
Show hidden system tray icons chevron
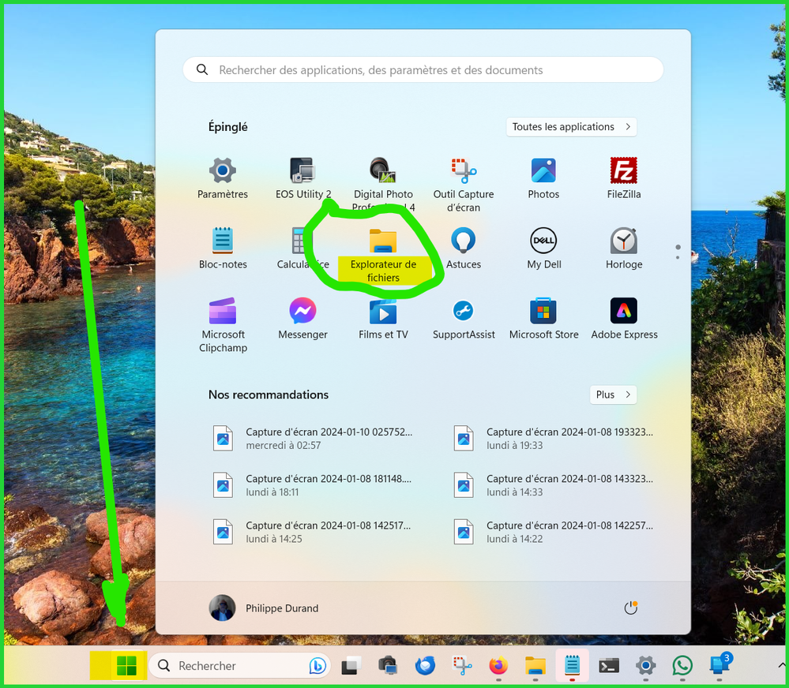[x=782, y=666]
